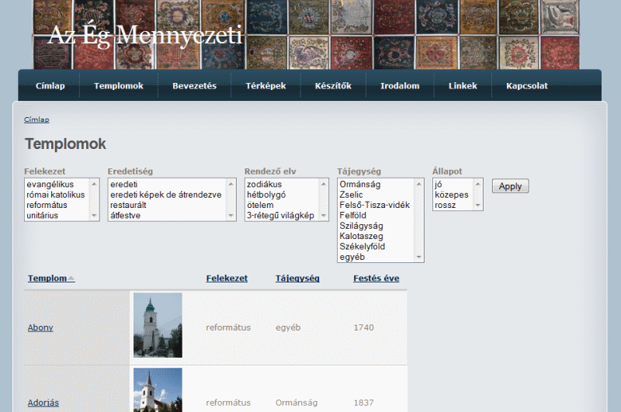Click the 1740 year cell for Abony

coord(363,327)
